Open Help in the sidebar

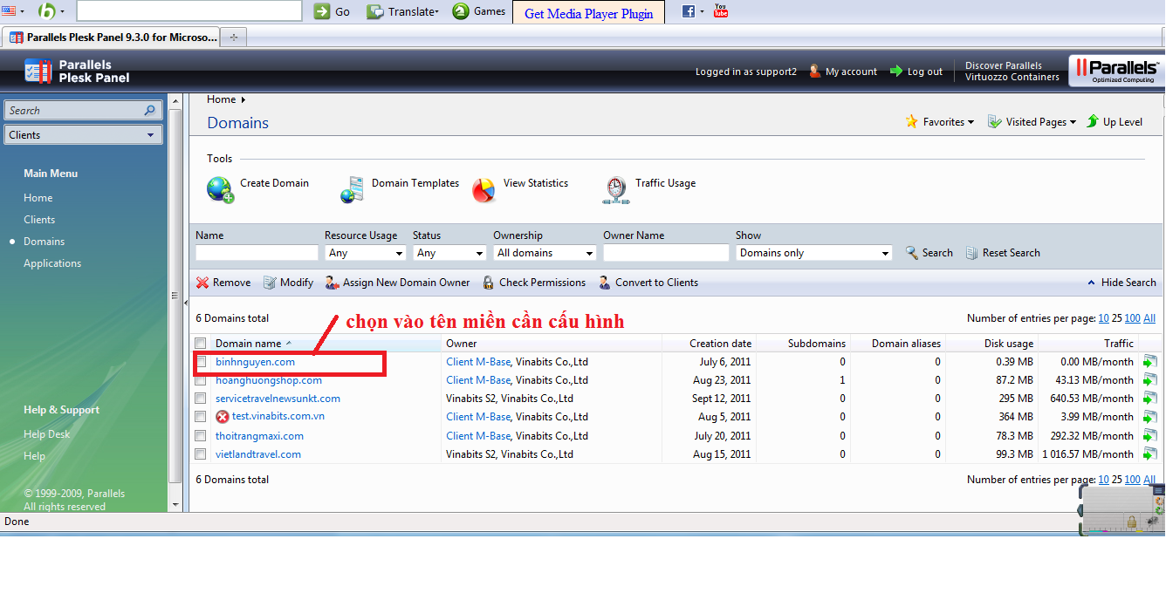point(34,456)
